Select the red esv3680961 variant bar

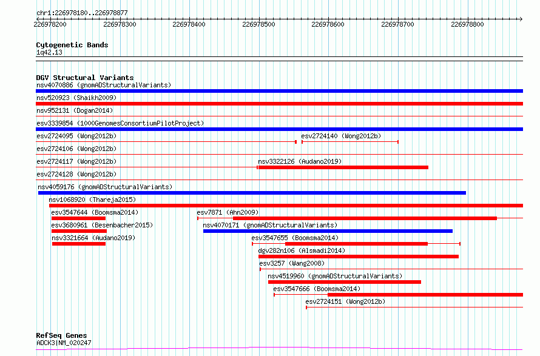79,231
